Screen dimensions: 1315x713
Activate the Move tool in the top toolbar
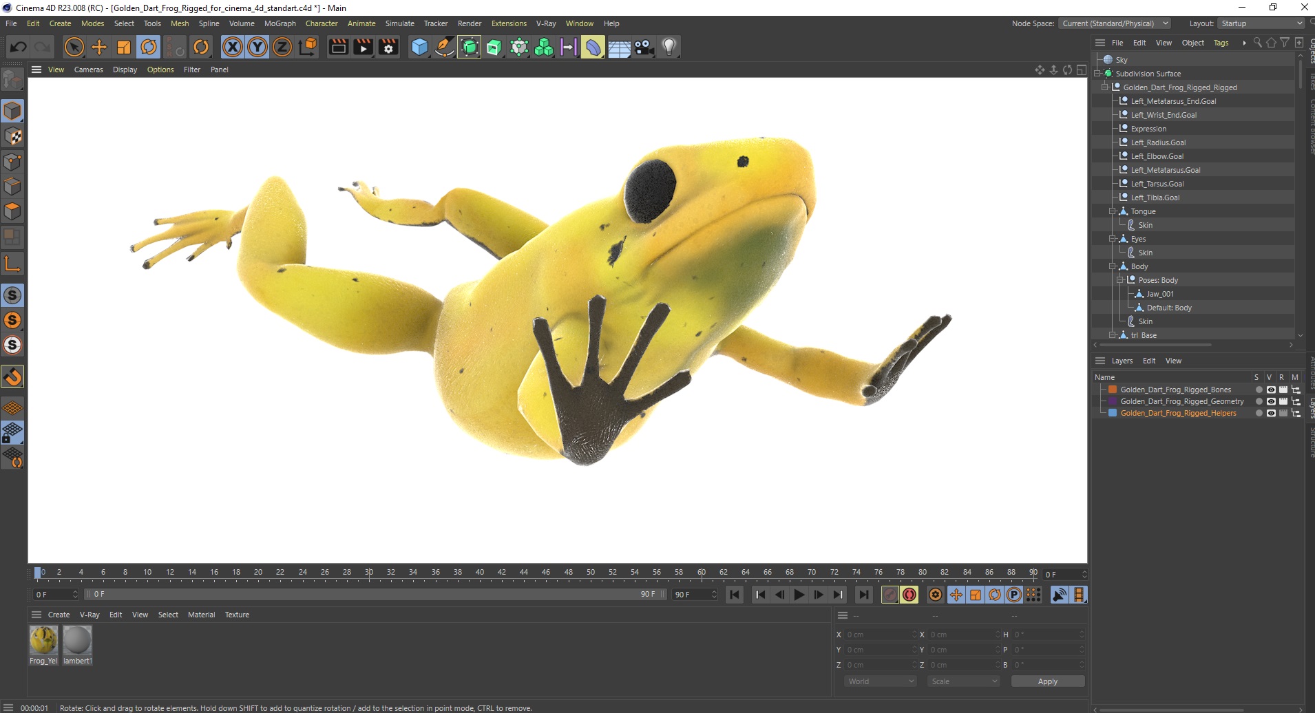[99, 47]
